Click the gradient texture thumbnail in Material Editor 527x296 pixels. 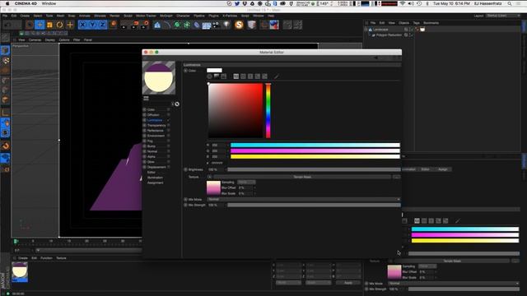(213, 188)
